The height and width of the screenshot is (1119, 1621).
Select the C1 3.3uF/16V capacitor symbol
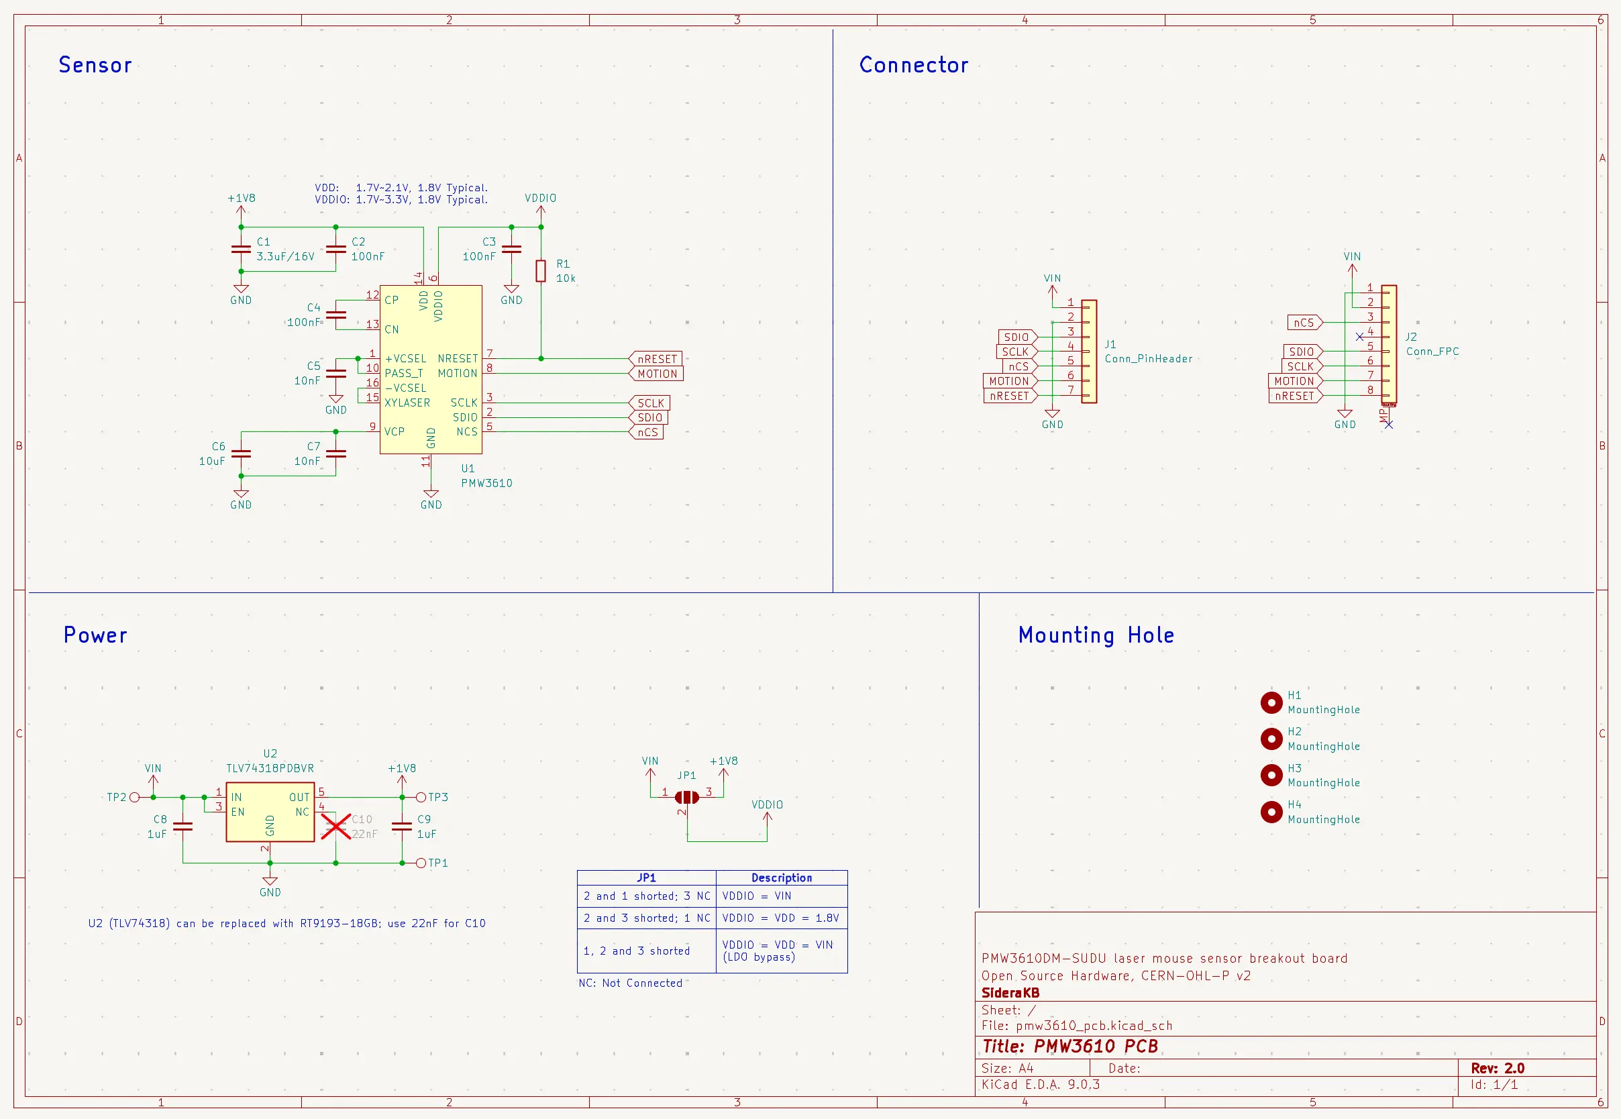point(240,249)
